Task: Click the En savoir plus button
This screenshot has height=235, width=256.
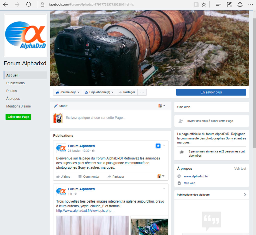Action: point(211,92)
